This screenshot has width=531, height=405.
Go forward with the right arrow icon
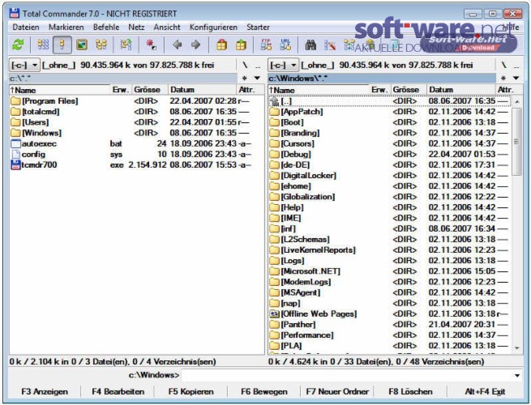195,45
